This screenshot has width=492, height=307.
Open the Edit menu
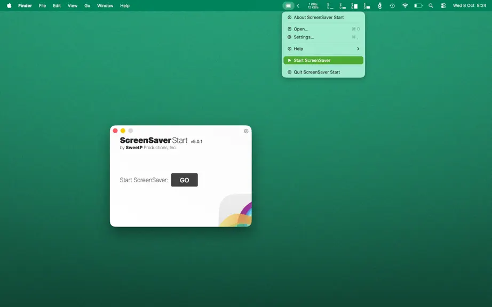tap(57, 6)
